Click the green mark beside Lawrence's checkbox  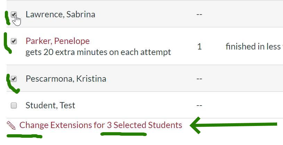[6, 17]
